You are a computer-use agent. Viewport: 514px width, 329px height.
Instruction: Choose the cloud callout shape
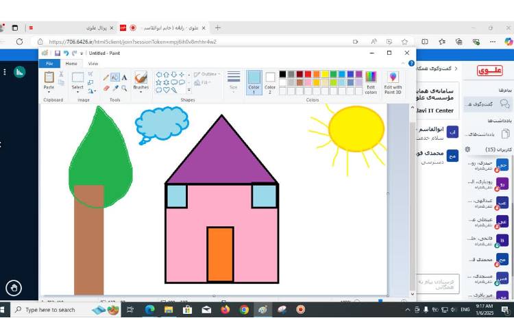(159, 90)
